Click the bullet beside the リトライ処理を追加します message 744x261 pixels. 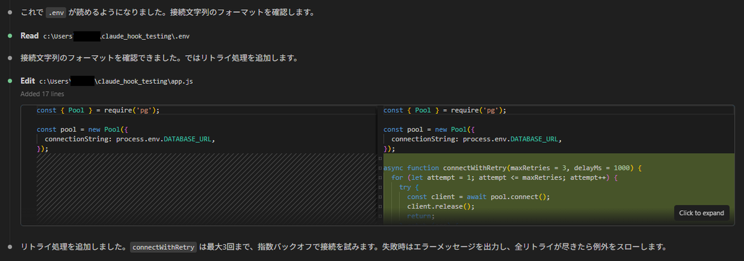11,58
